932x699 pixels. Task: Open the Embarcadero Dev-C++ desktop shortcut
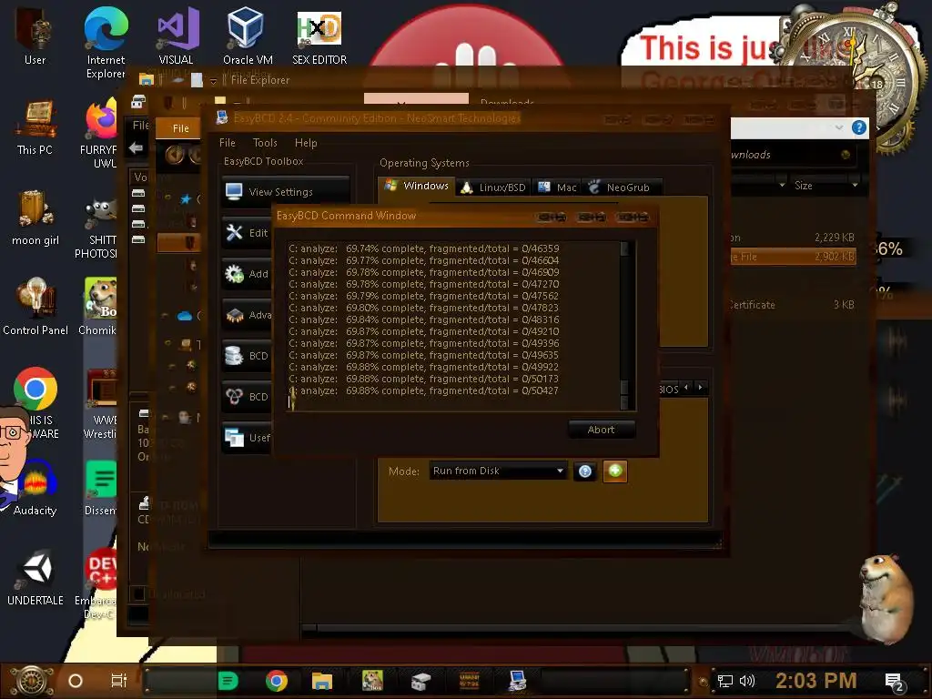[x=98, y=583]
